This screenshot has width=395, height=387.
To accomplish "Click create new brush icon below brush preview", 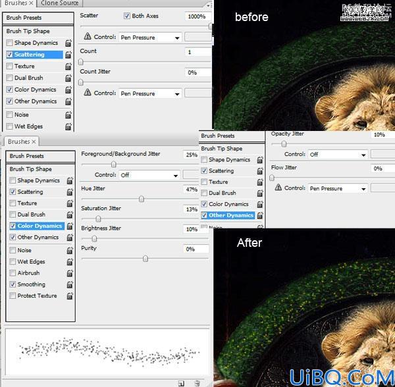I will [x=181, y=383].
